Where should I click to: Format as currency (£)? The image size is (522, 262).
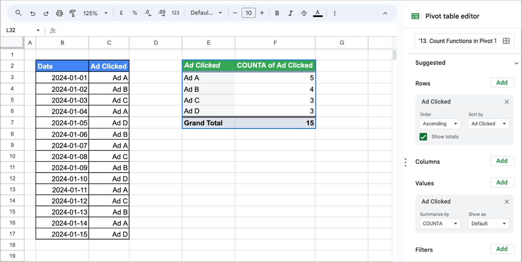[122, 13]
